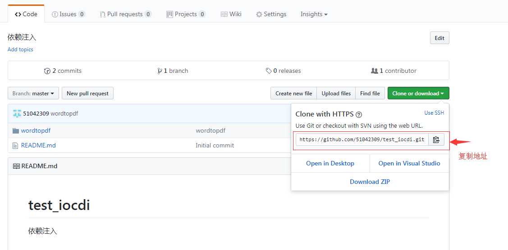Click the tag icon beside 0 releases
This screenshot has height=250, width=508.
coord(269,71)
